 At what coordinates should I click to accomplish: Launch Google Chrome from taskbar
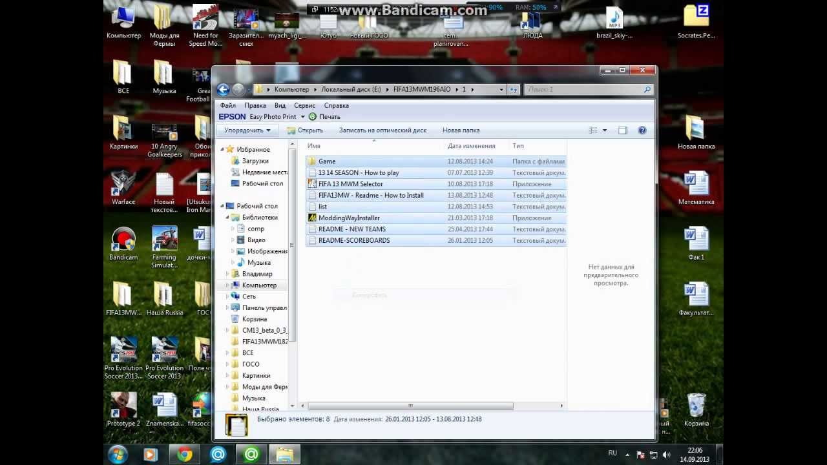[184, 455]
